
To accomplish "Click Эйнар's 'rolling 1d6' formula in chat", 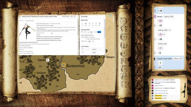I will (162, 44).
